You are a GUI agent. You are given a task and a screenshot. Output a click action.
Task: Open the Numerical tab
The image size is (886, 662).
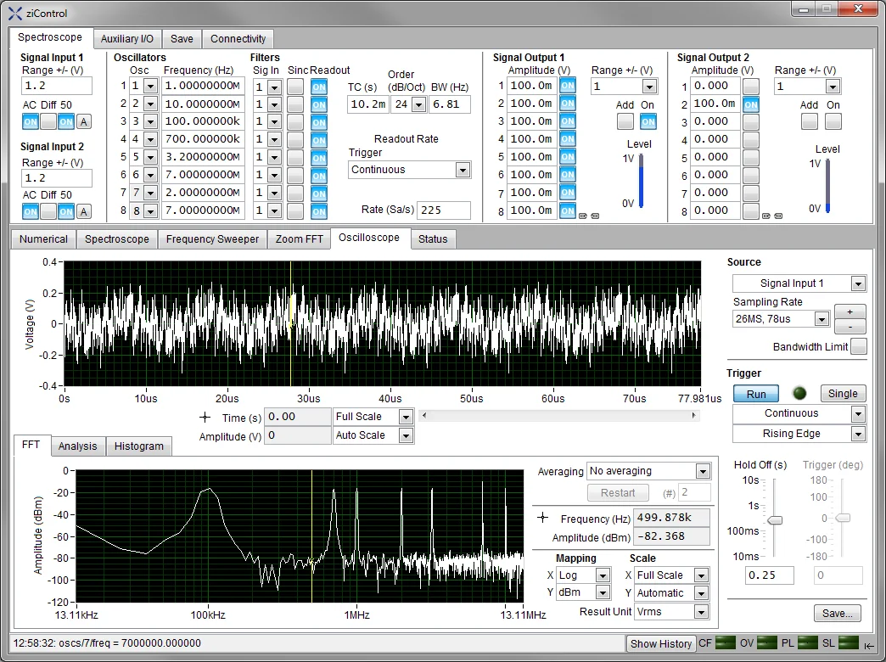click(x=43, y=239)
